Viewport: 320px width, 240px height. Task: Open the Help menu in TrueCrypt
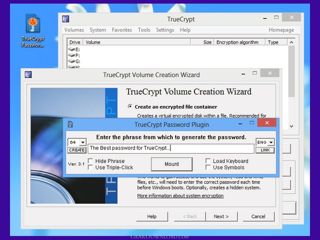coord(185,30)
